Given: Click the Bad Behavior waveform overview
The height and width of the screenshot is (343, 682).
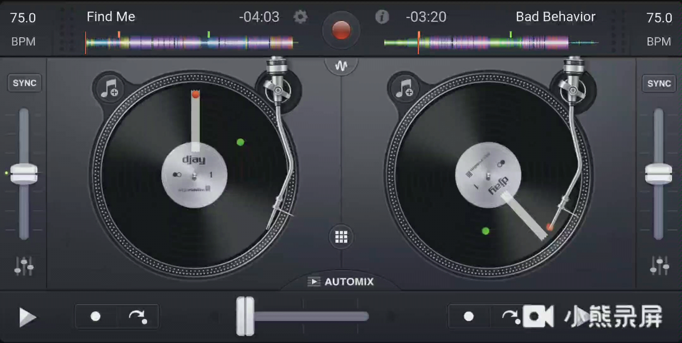Looking at the screenshot, I should pyautogui.click(x=491, y=43).
